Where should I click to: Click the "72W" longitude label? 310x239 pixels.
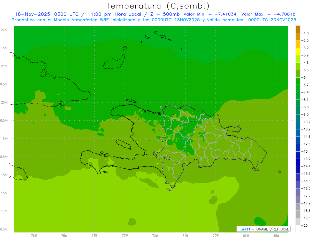tap(155, 236)
